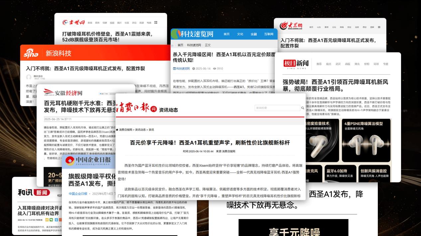Select 金融 tab on 科技速览网

pyautogui.click(x=254, y=34)
